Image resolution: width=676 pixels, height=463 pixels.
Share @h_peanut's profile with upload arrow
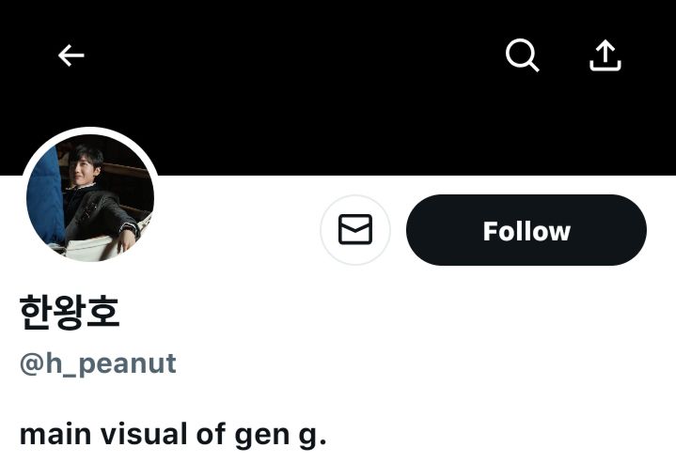tap(605, 56)
